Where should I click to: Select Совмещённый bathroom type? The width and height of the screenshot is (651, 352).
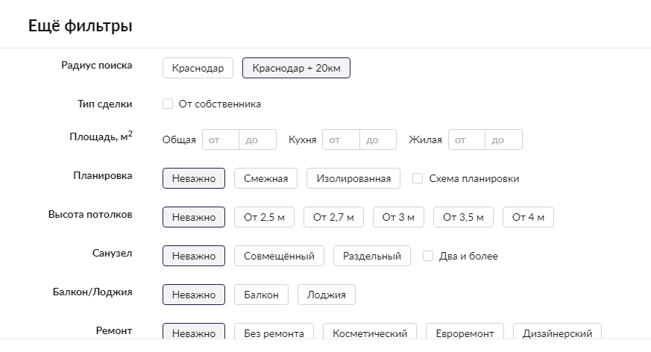pos(279,256)
